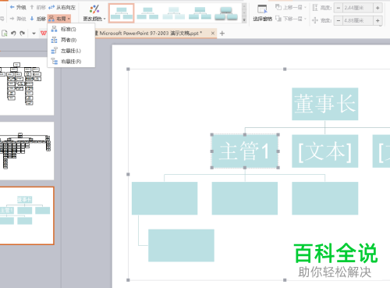This screenshot has height=288, width=390.
Task: Open the quick access toolbar dropdown arrow
Action: (x=34, y=34)
